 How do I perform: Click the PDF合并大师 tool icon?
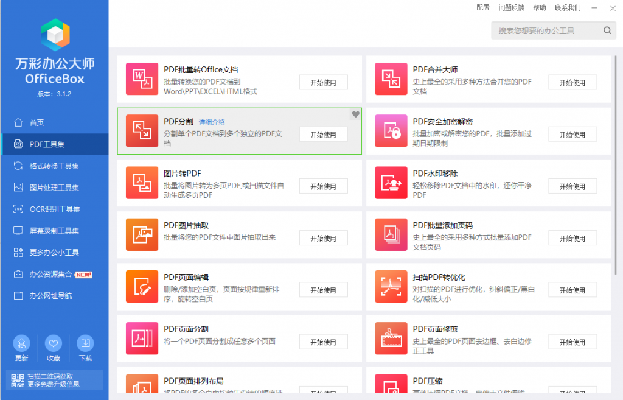(391, 79)
